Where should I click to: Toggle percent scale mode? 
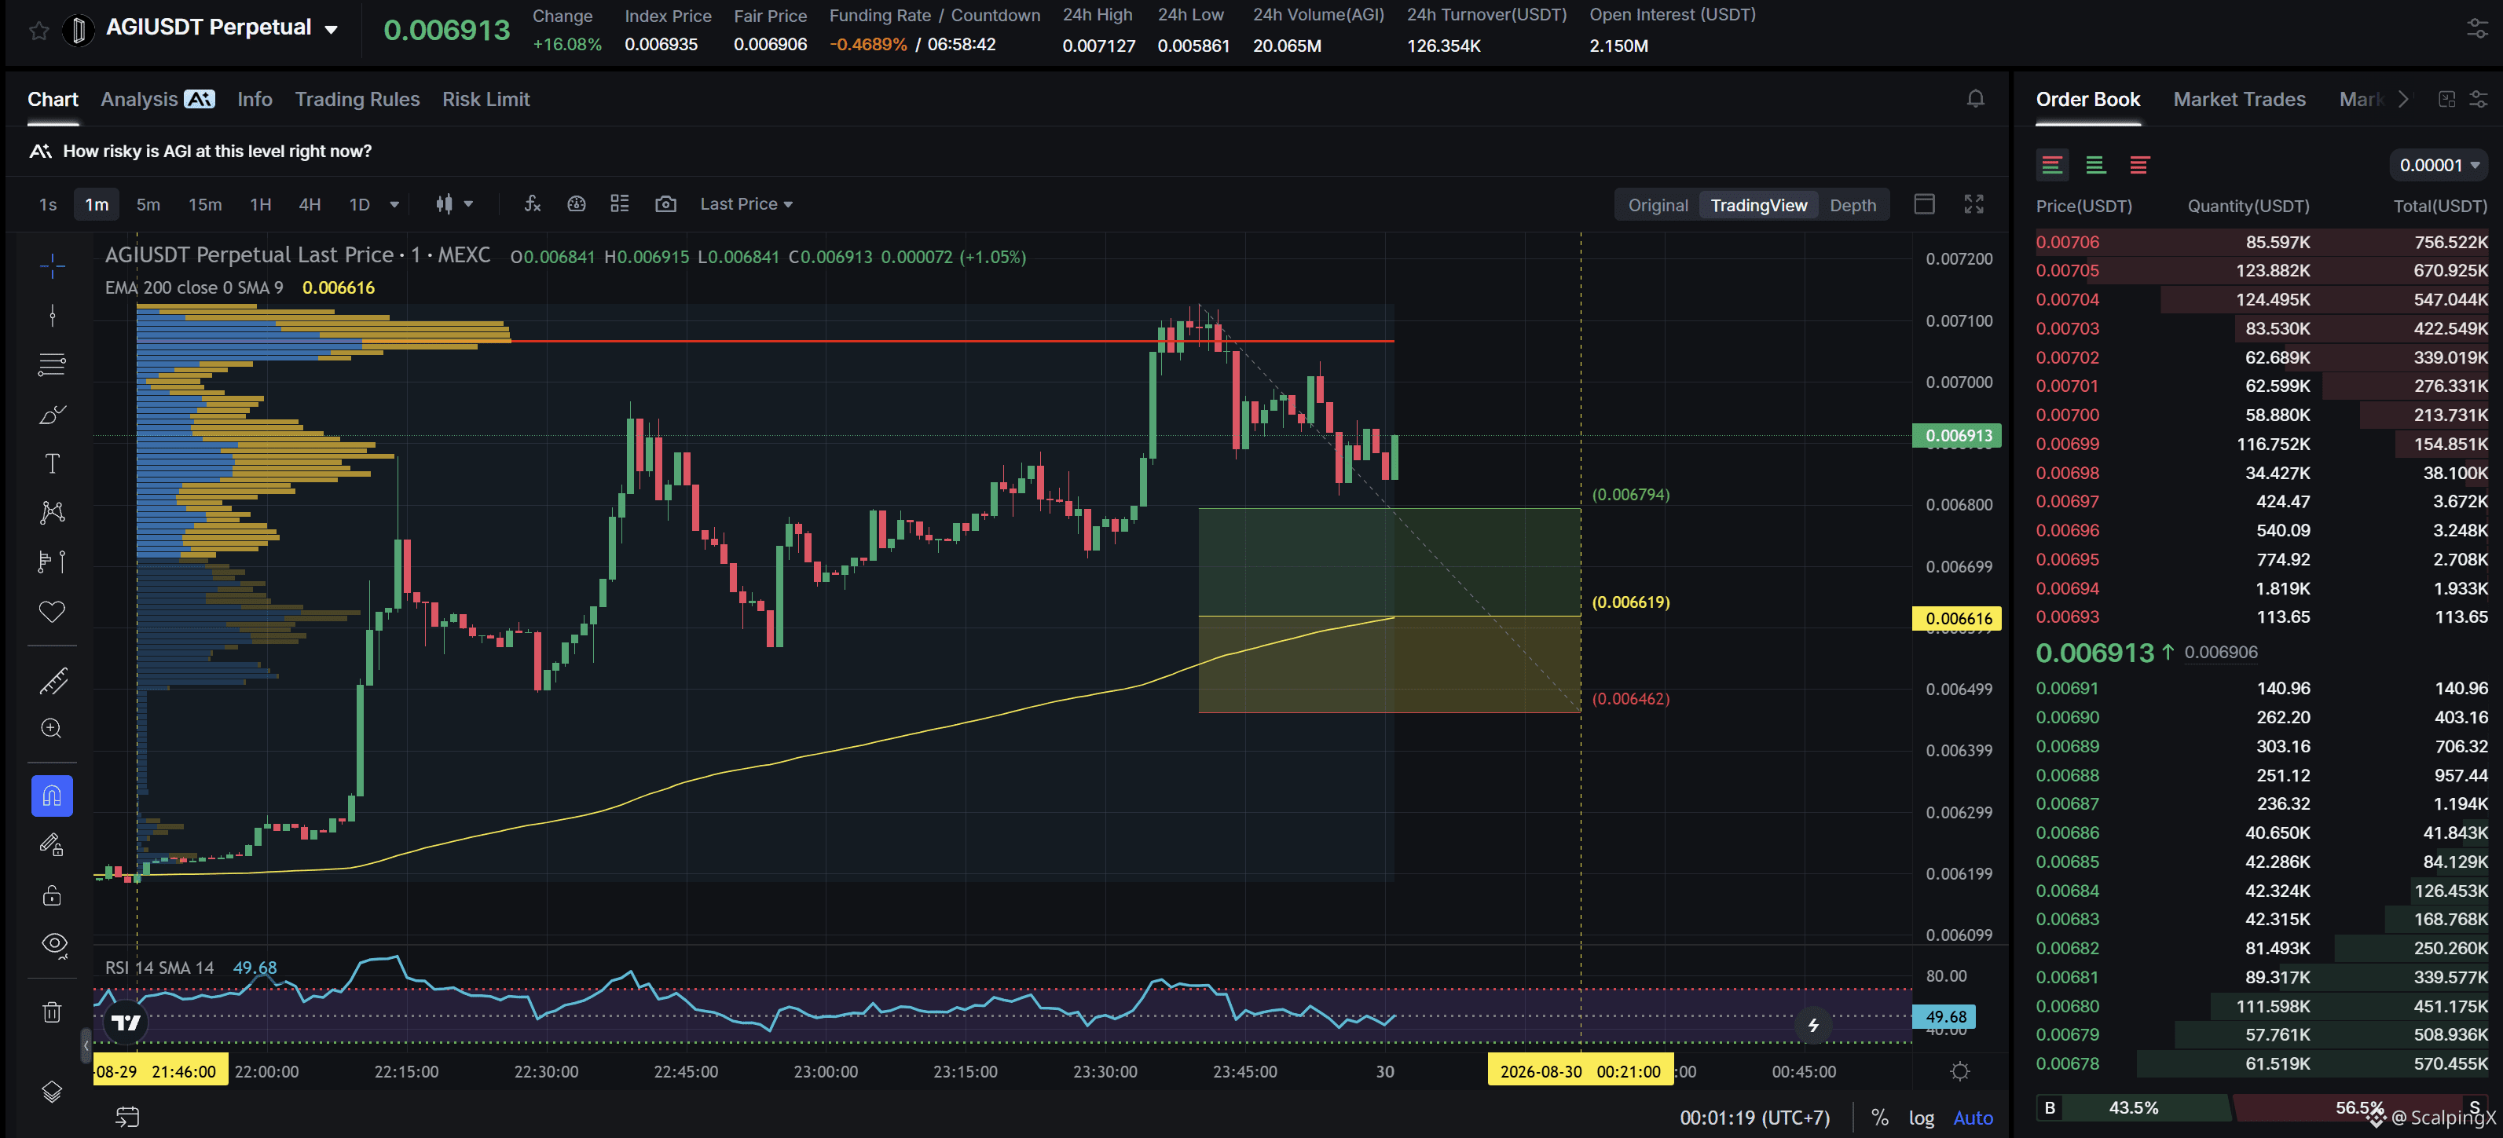tap(1879, 1118)
